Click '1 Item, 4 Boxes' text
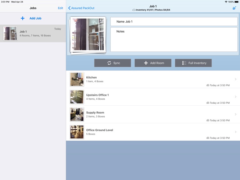 95,81
